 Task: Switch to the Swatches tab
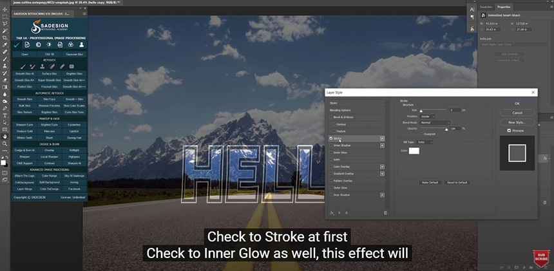click(486, 6)
